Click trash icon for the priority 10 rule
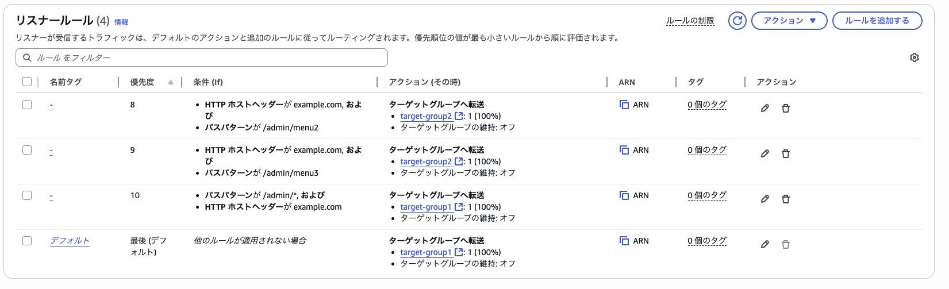 (x=785, y=199)
